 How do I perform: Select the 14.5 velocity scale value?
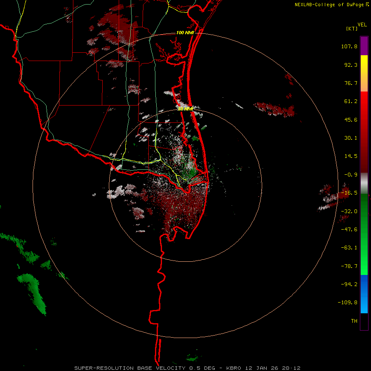(351, 156)
